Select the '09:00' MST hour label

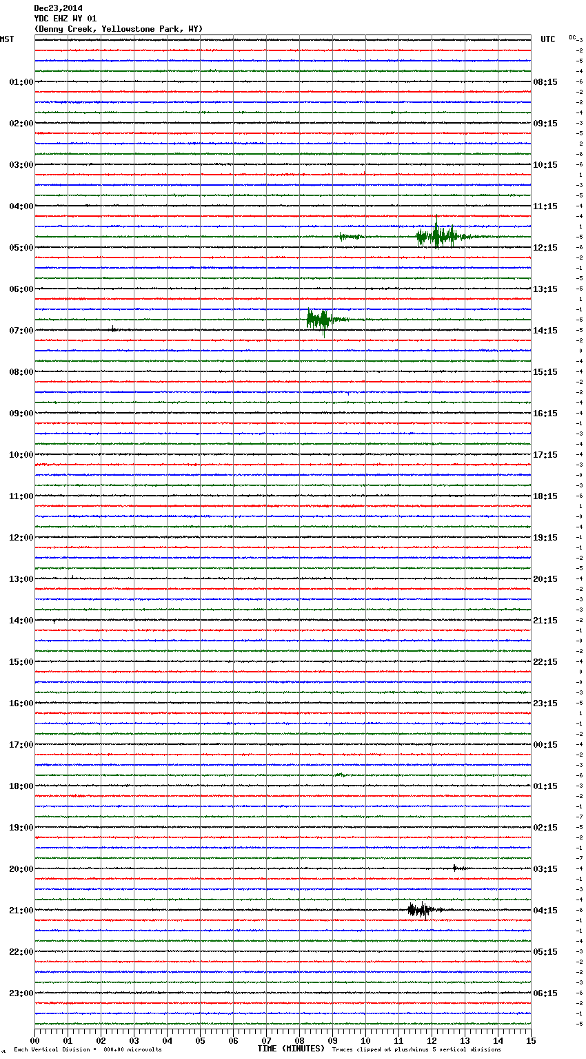[21, 414]
